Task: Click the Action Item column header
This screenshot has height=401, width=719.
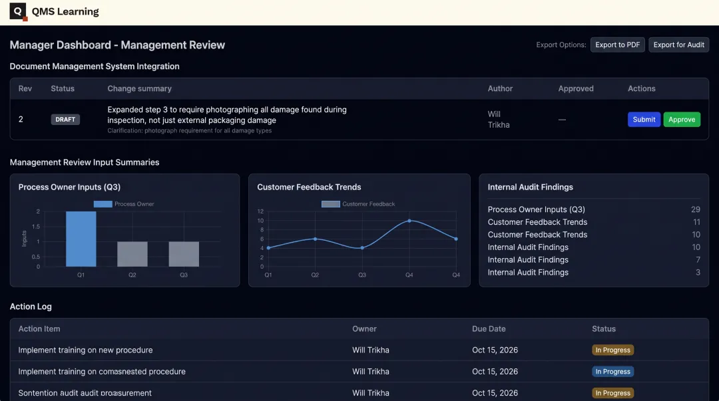Action: tap(39, 329)
